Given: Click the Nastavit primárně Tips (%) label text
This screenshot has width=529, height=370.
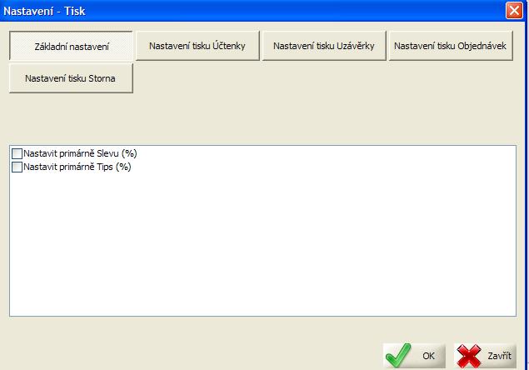Looking at the screenshot, I should [x=77, y=167].
